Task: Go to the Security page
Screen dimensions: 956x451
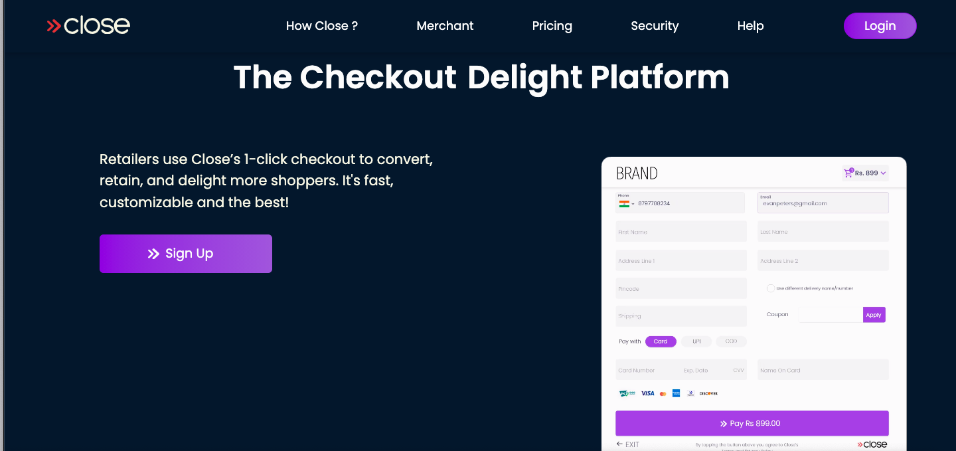Action: [655, 26]
